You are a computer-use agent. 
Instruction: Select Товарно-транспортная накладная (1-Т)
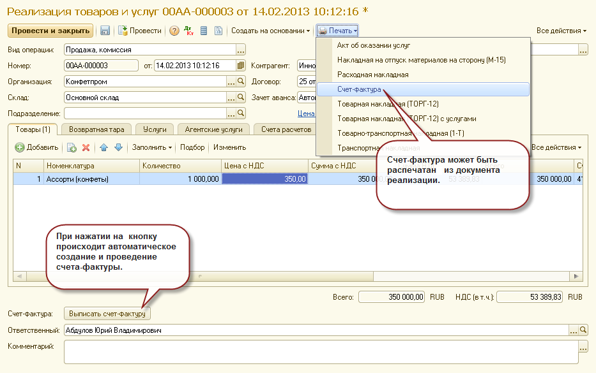(x=423, y=133)
